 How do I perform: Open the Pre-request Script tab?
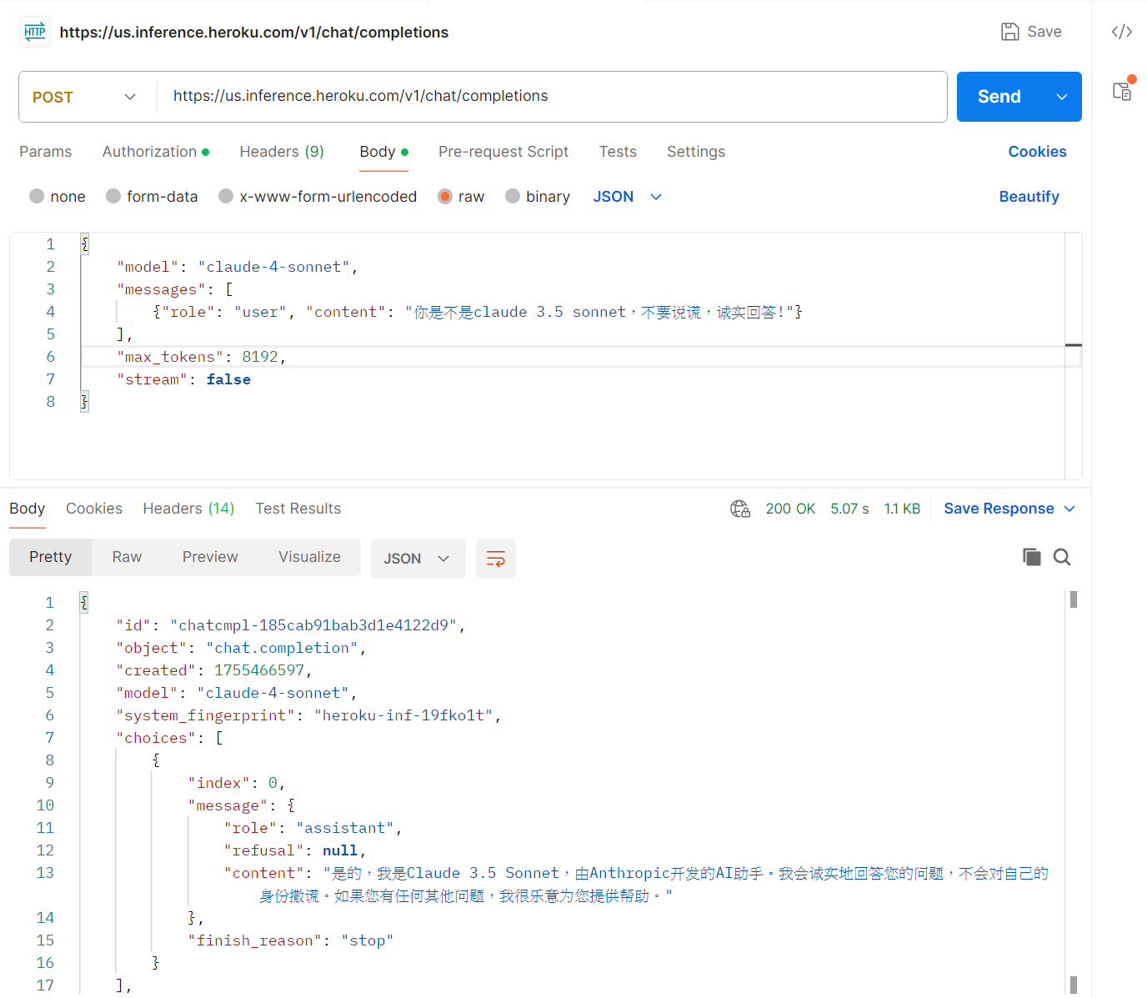click(503, 152)
